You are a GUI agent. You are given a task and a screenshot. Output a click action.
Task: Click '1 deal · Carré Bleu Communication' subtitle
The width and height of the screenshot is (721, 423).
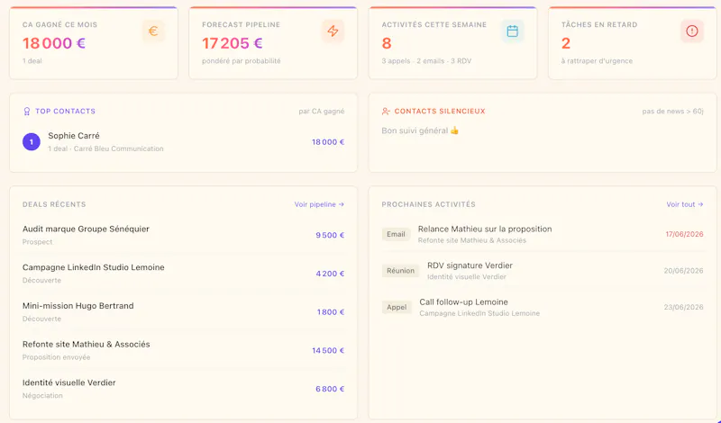click(105, 148)
